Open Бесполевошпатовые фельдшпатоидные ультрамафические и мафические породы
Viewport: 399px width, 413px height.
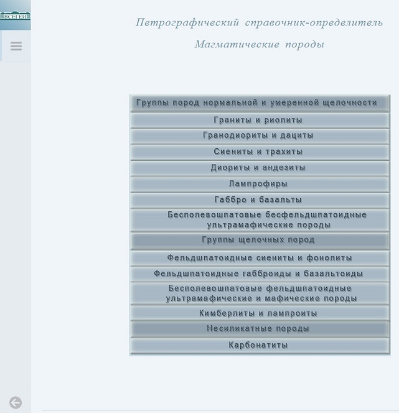pos(260,293)
